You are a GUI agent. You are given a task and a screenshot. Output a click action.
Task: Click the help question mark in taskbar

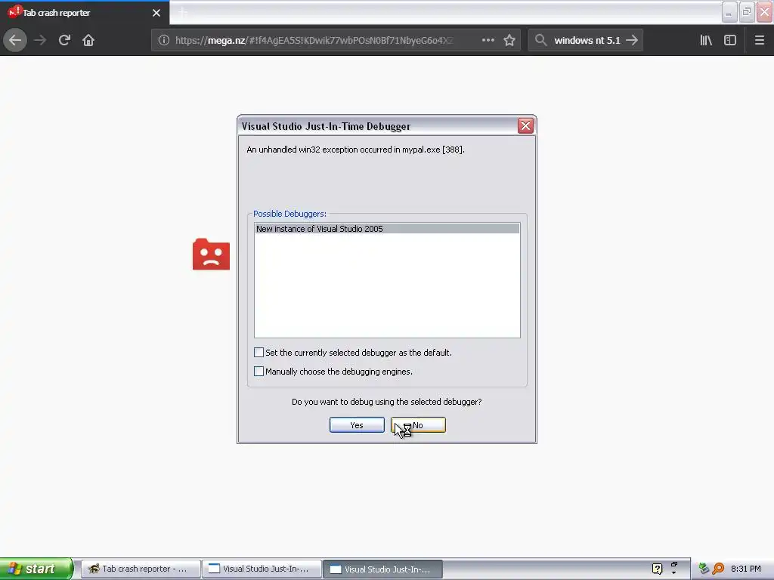pyautogui.click(x=657, y=569)
